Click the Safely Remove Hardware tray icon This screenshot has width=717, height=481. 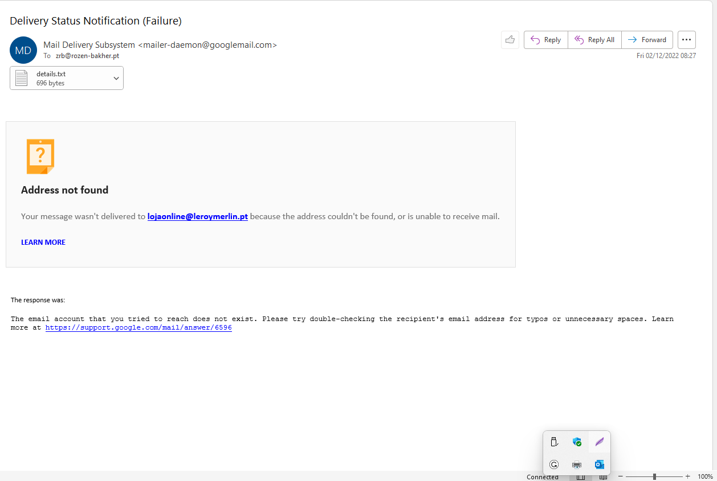(554, 442)
